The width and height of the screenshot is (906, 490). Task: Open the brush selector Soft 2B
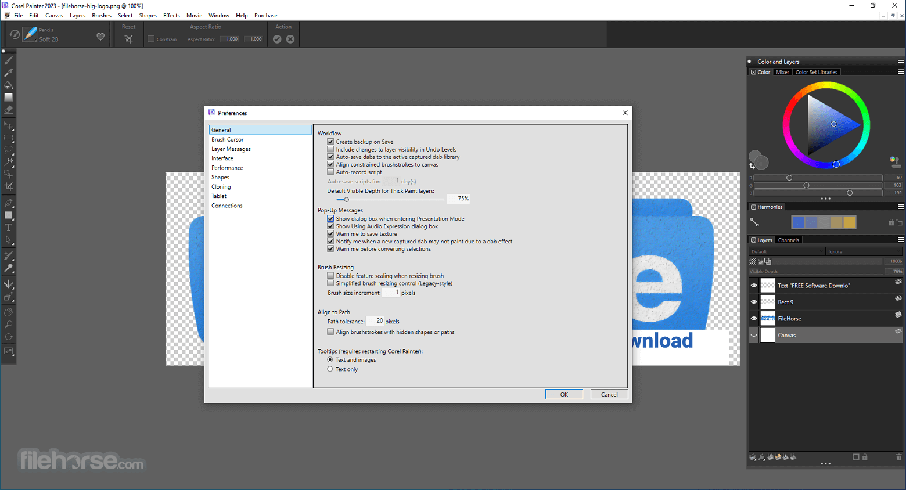coord(30,35)
